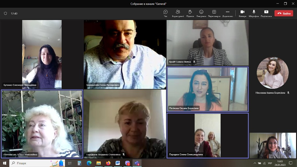
Task: Launch Microsoft Edge from the taskbar
Action: pos(89,163)
